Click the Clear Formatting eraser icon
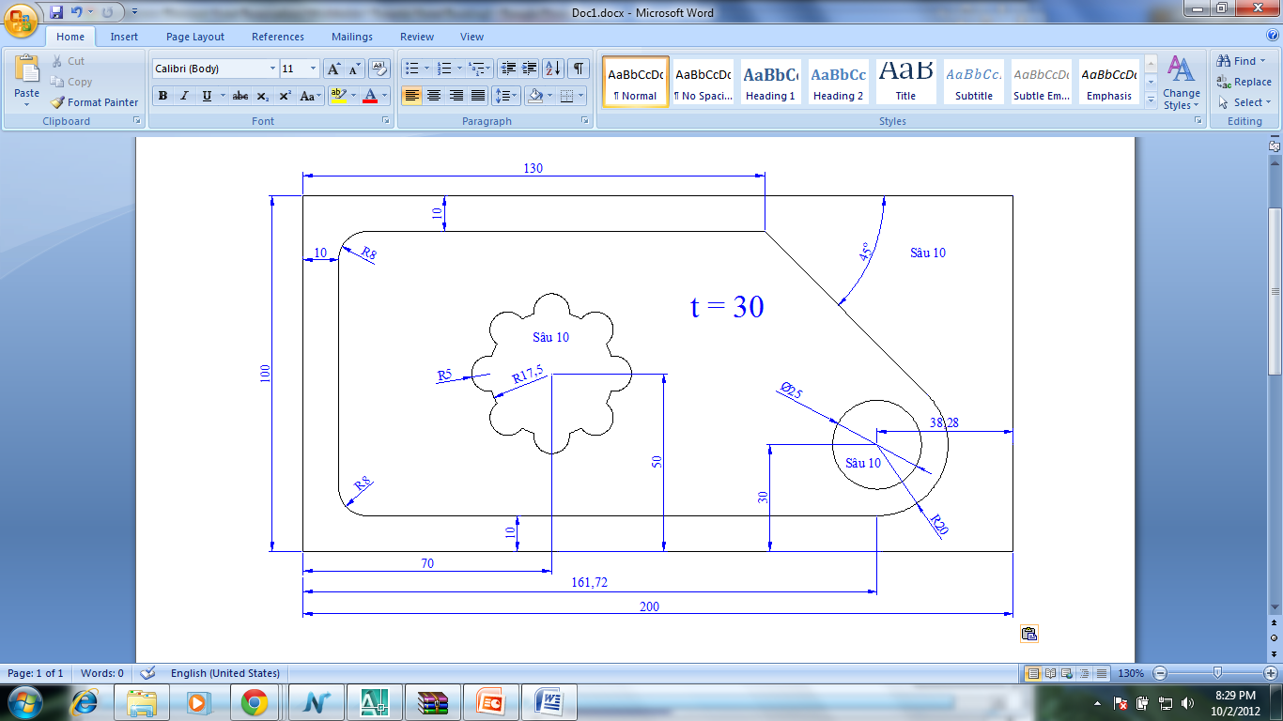1283x721 pixels. [379, 69]
